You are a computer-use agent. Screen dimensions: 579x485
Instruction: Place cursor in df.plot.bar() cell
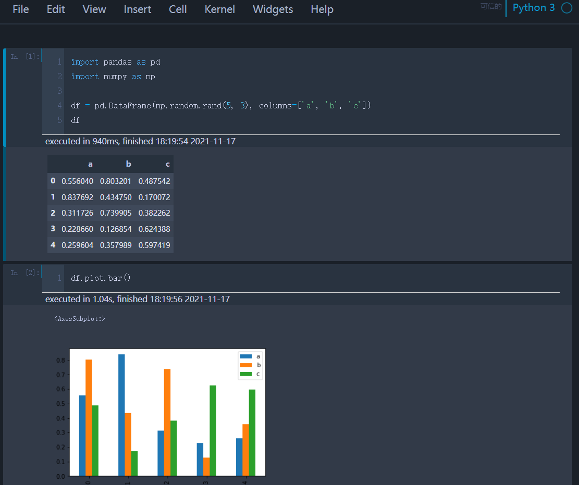point(101,278)
